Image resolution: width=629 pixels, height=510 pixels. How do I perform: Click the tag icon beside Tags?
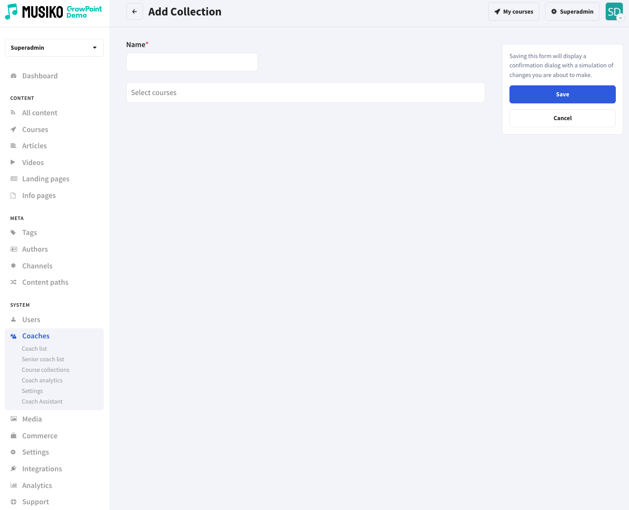[13, 232]
